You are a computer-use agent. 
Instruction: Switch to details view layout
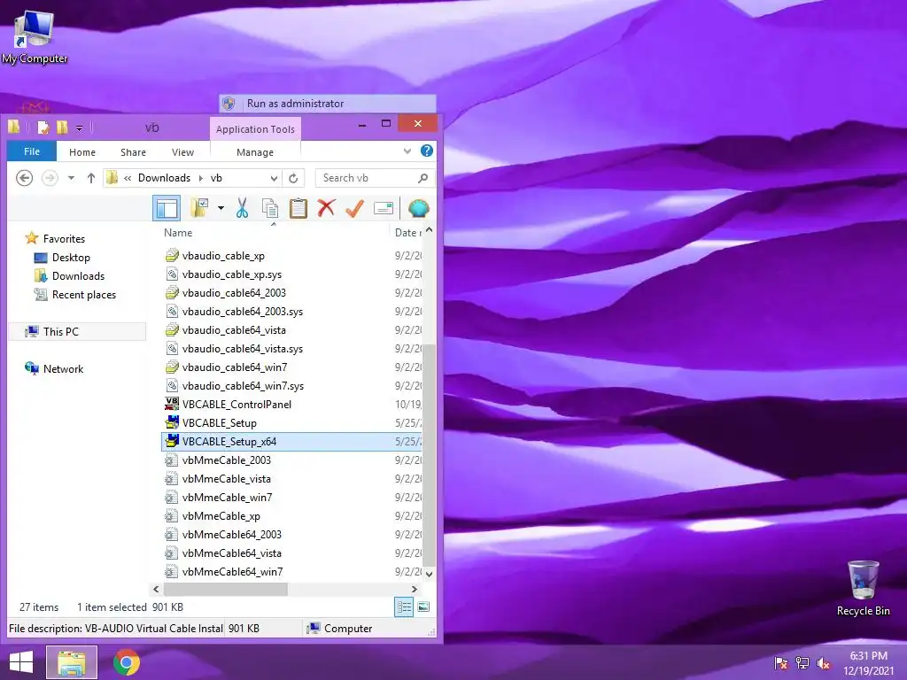click(404, 607)
